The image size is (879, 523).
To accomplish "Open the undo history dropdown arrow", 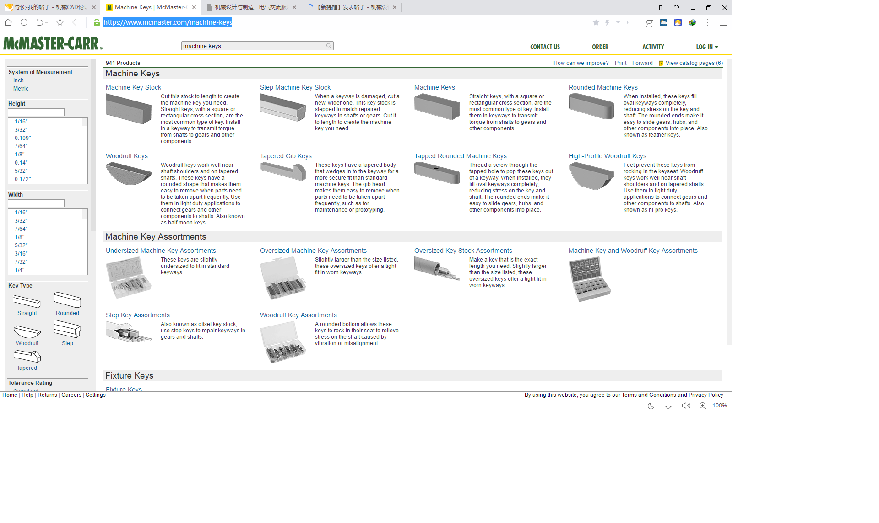I will (46, 22).
